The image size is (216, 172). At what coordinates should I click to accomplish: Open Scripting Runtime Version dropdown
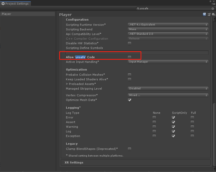(x=168, y=25)
